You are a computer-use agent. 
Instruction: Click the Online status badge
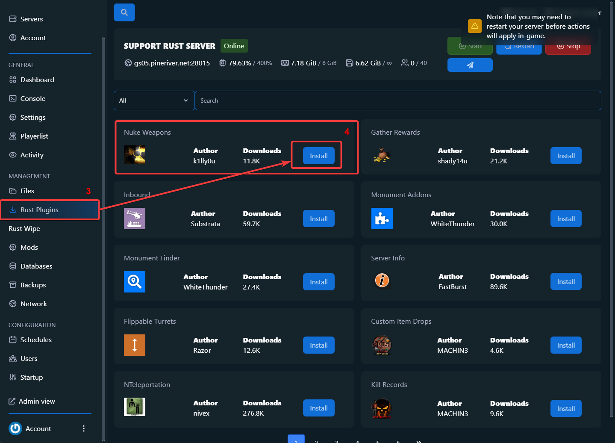[234, 46]
